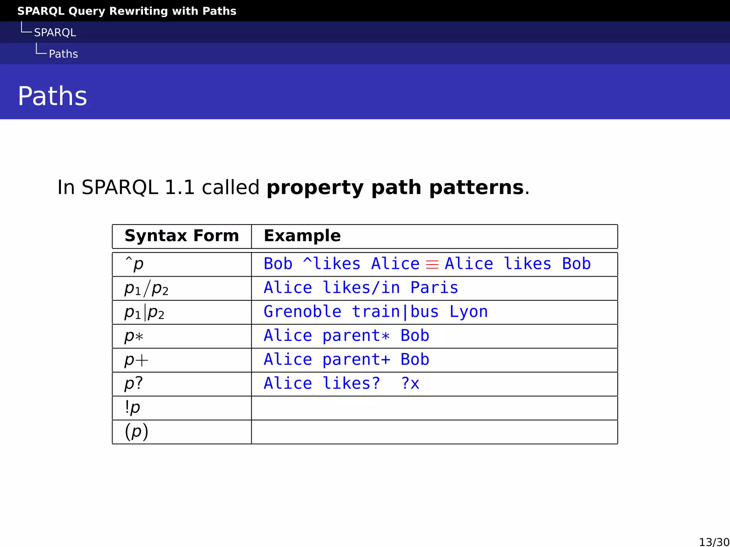
Task: Select the '^p' syntax cell
Action: [x=182, y=264]
